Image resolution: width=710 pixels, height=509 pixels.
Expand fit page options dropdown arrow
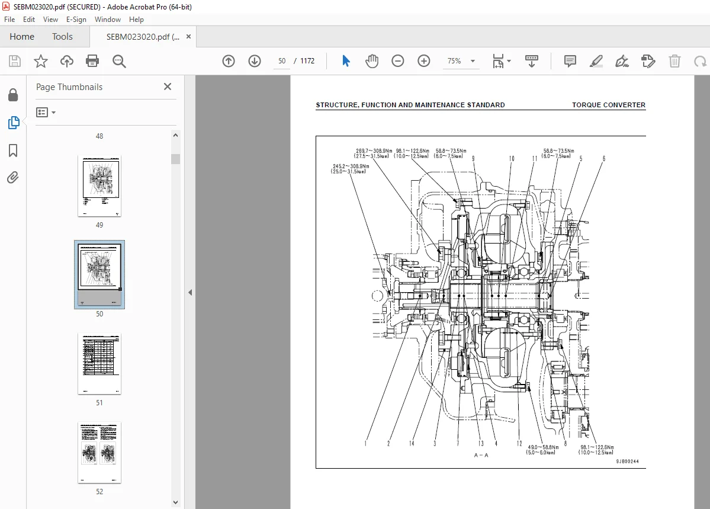point(509,60)
